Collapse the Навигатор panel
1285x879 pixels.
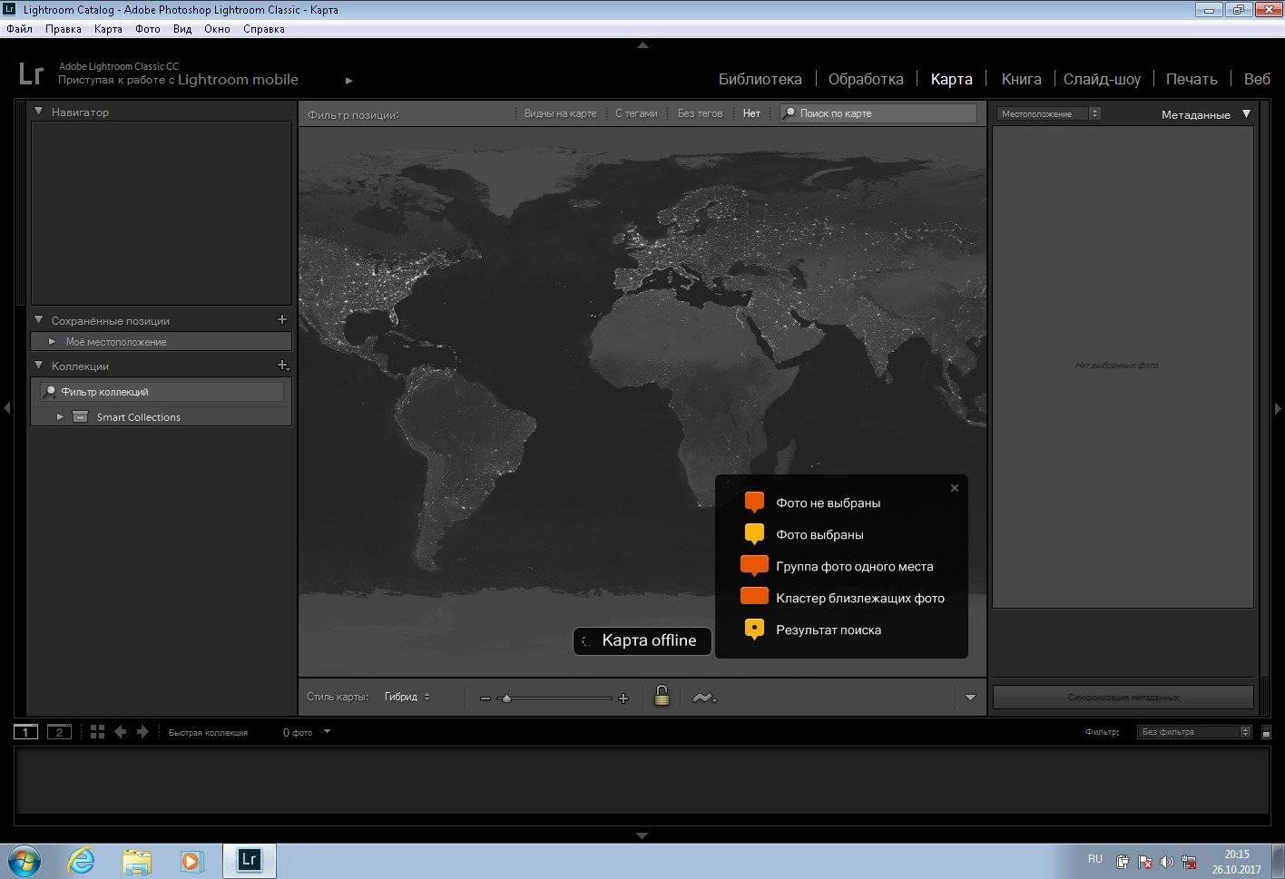point(38,112)
